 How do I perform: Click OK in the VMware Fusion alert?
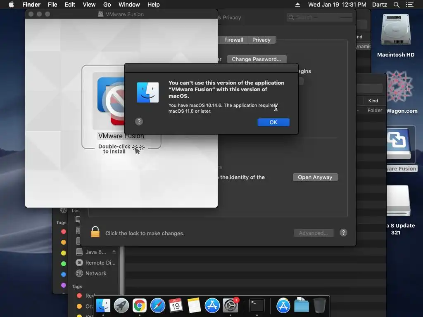point(273,122)
